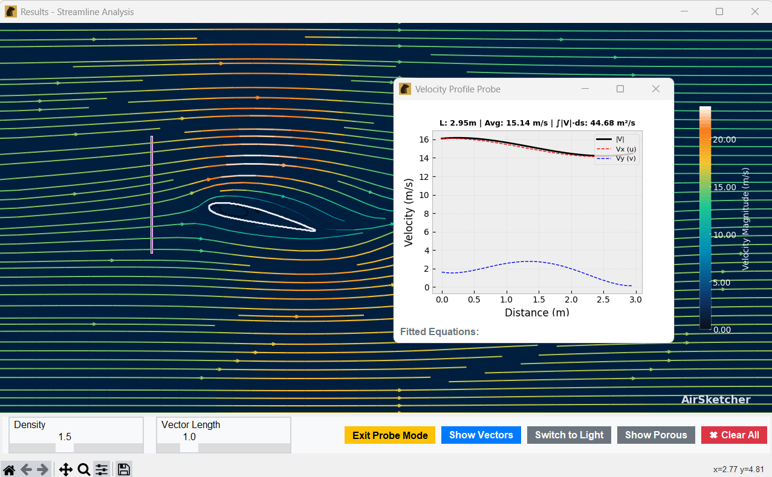
Task: Save the figure using the floppy disk icon
Action: click(x=123, y=469)
